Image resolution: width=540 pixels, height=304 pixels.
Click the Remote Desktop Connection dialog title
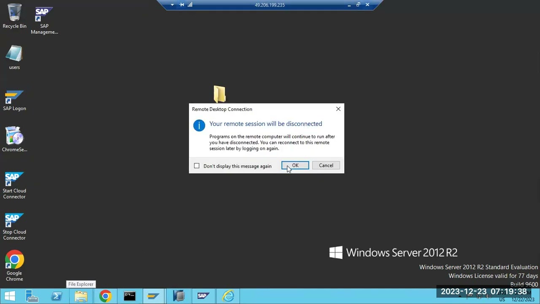222,109
